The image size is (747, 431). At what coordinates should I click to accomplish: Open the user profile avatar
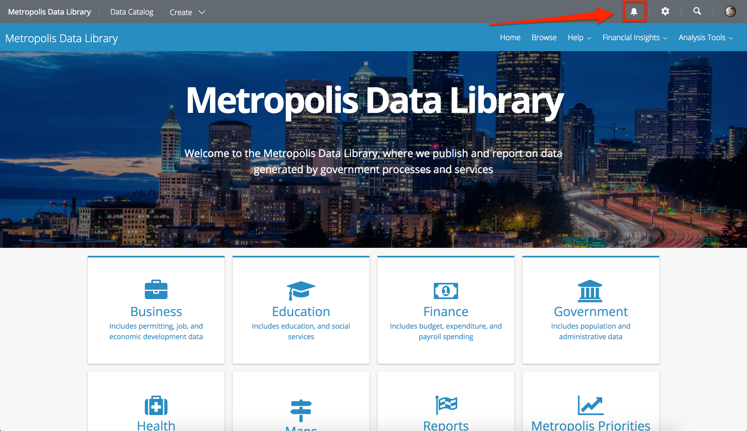coord(730,12)
